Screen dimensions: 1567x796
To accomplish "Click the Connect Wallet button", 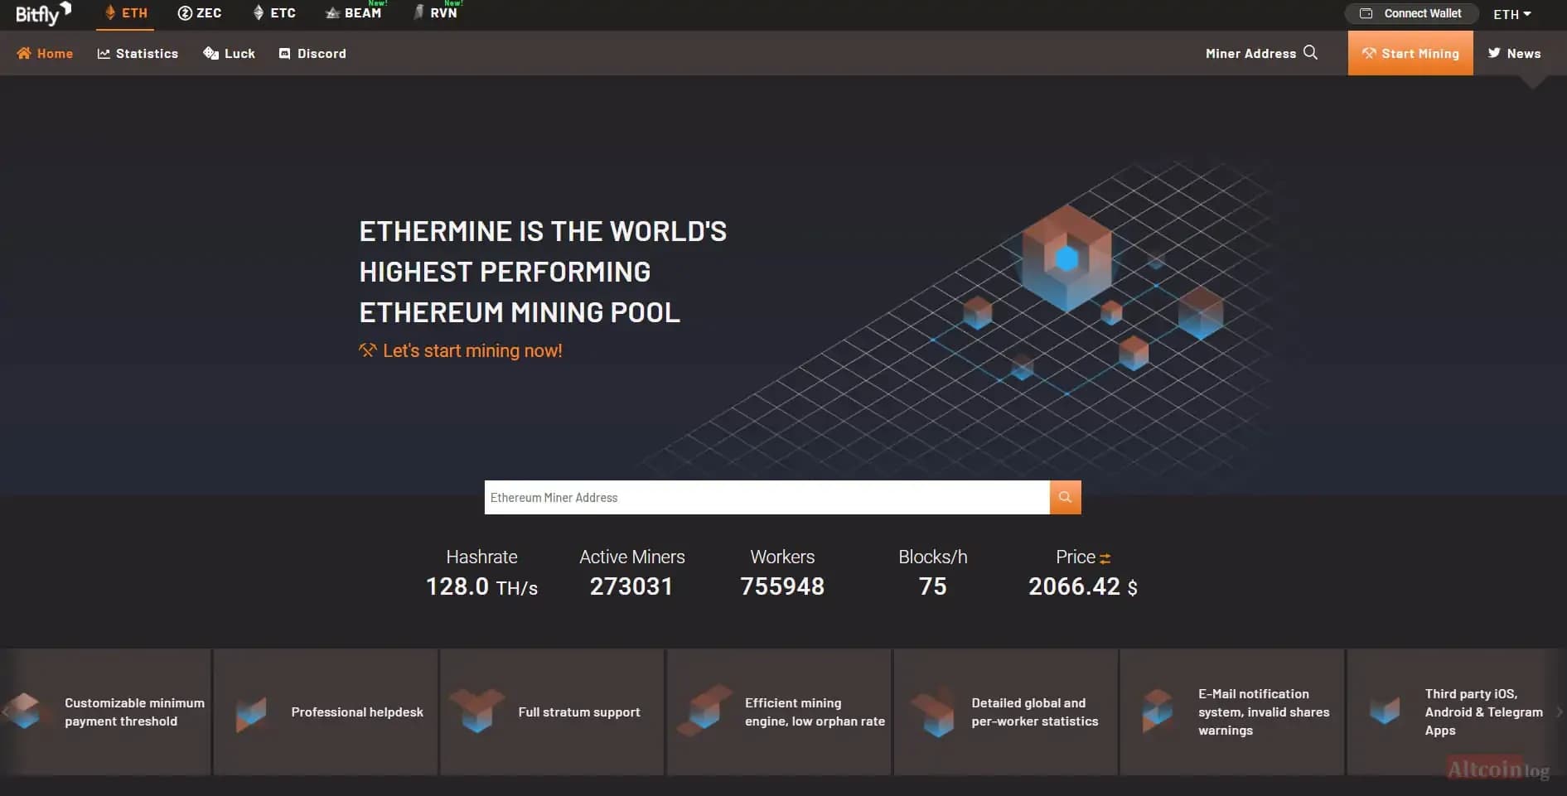I will [1411, 13].
